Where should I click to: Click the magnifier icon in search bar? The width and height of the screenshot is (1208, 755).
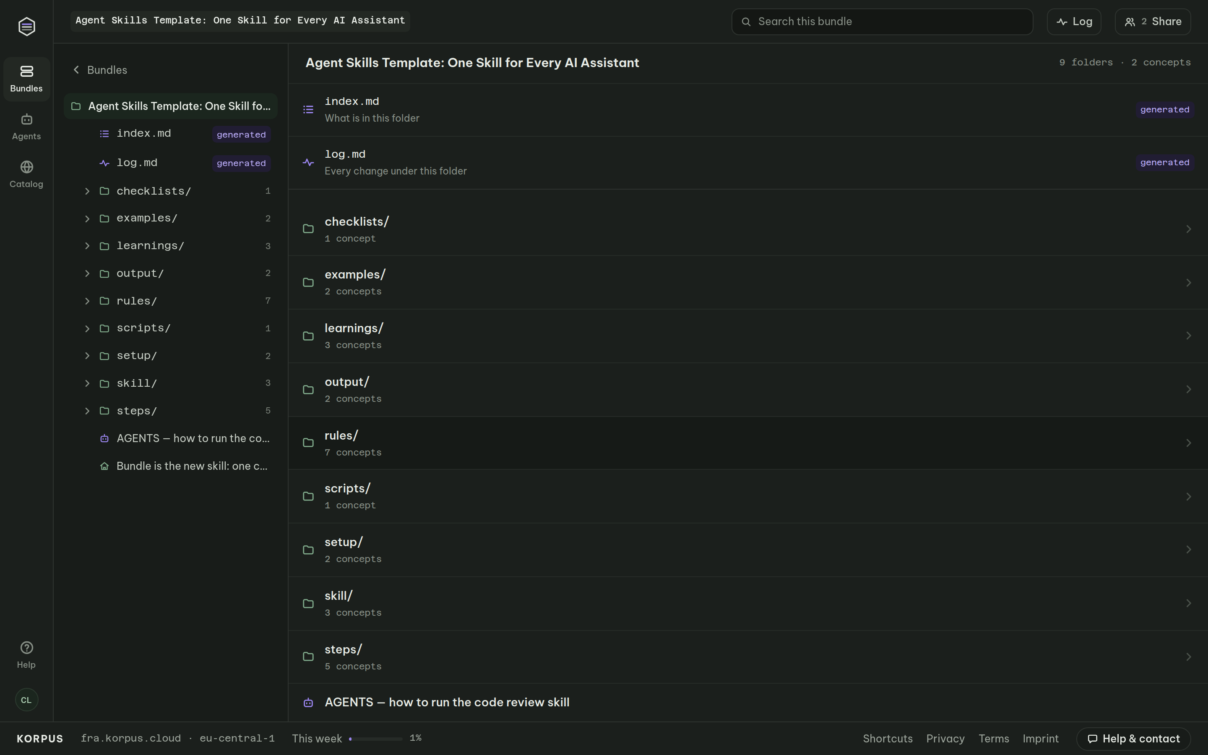[x=746, y=21]
